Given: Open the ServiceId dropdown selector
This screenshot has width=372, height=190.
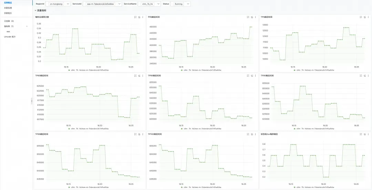Looking at the screenshot, I should tap(102, 4).
